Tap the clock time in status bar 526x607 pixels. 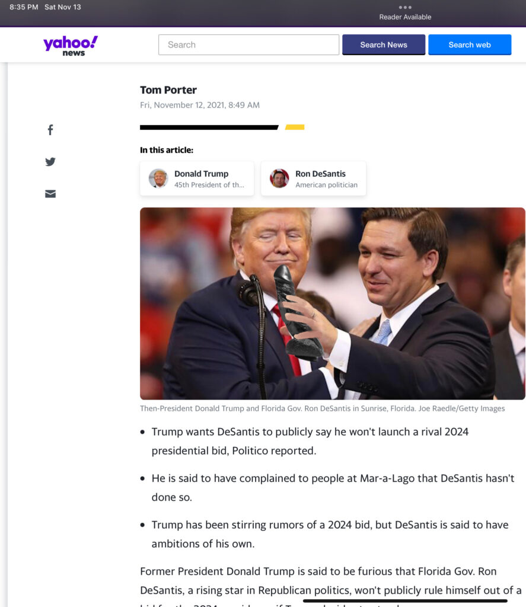[24, 7]
